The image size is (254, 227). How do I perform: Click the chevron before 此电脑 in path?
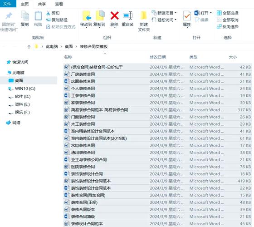tap(42, 47)
